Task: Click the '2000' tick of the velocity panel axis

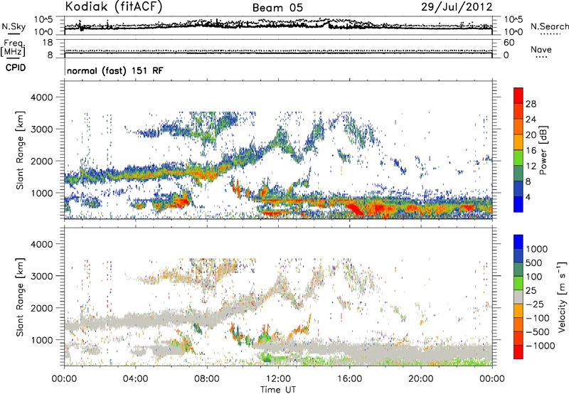Action: (x=41, y=308)
